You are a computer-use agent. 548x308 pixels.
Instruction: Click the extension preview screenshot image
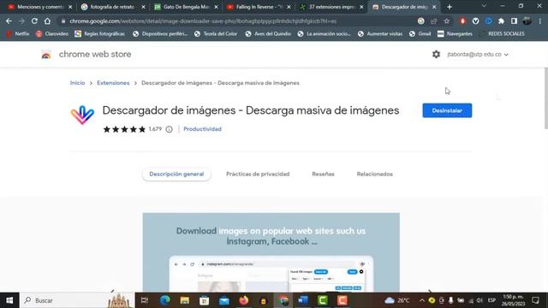[271, 252]
